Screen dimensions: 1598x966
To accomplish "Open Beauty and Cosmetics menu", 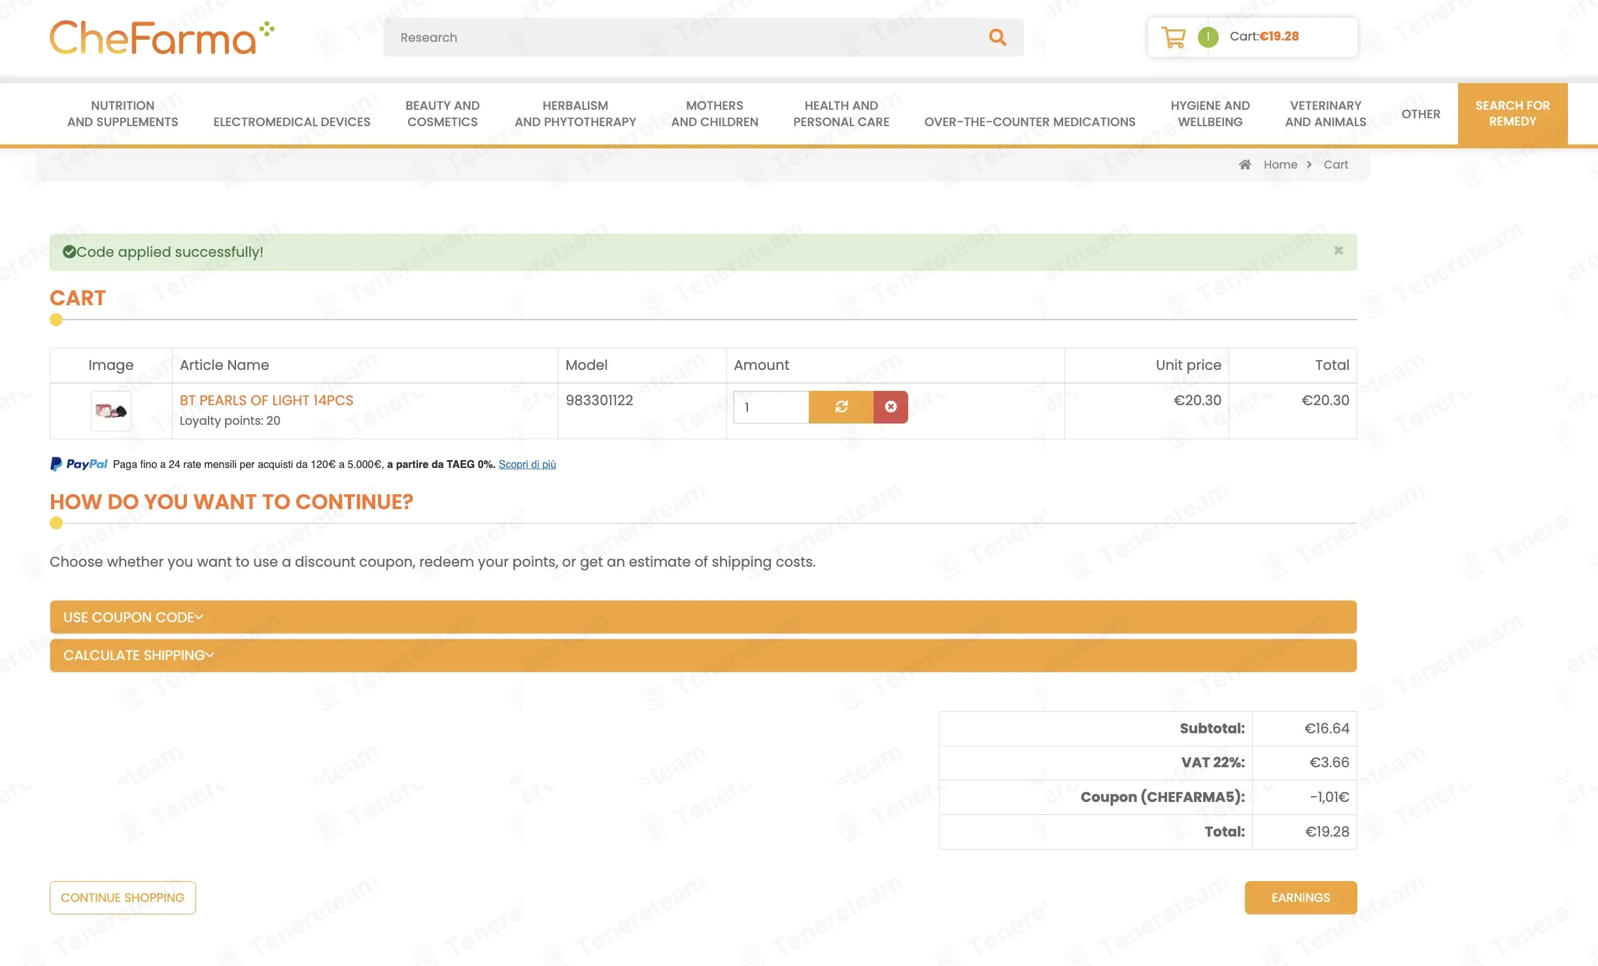I will 442,114.
